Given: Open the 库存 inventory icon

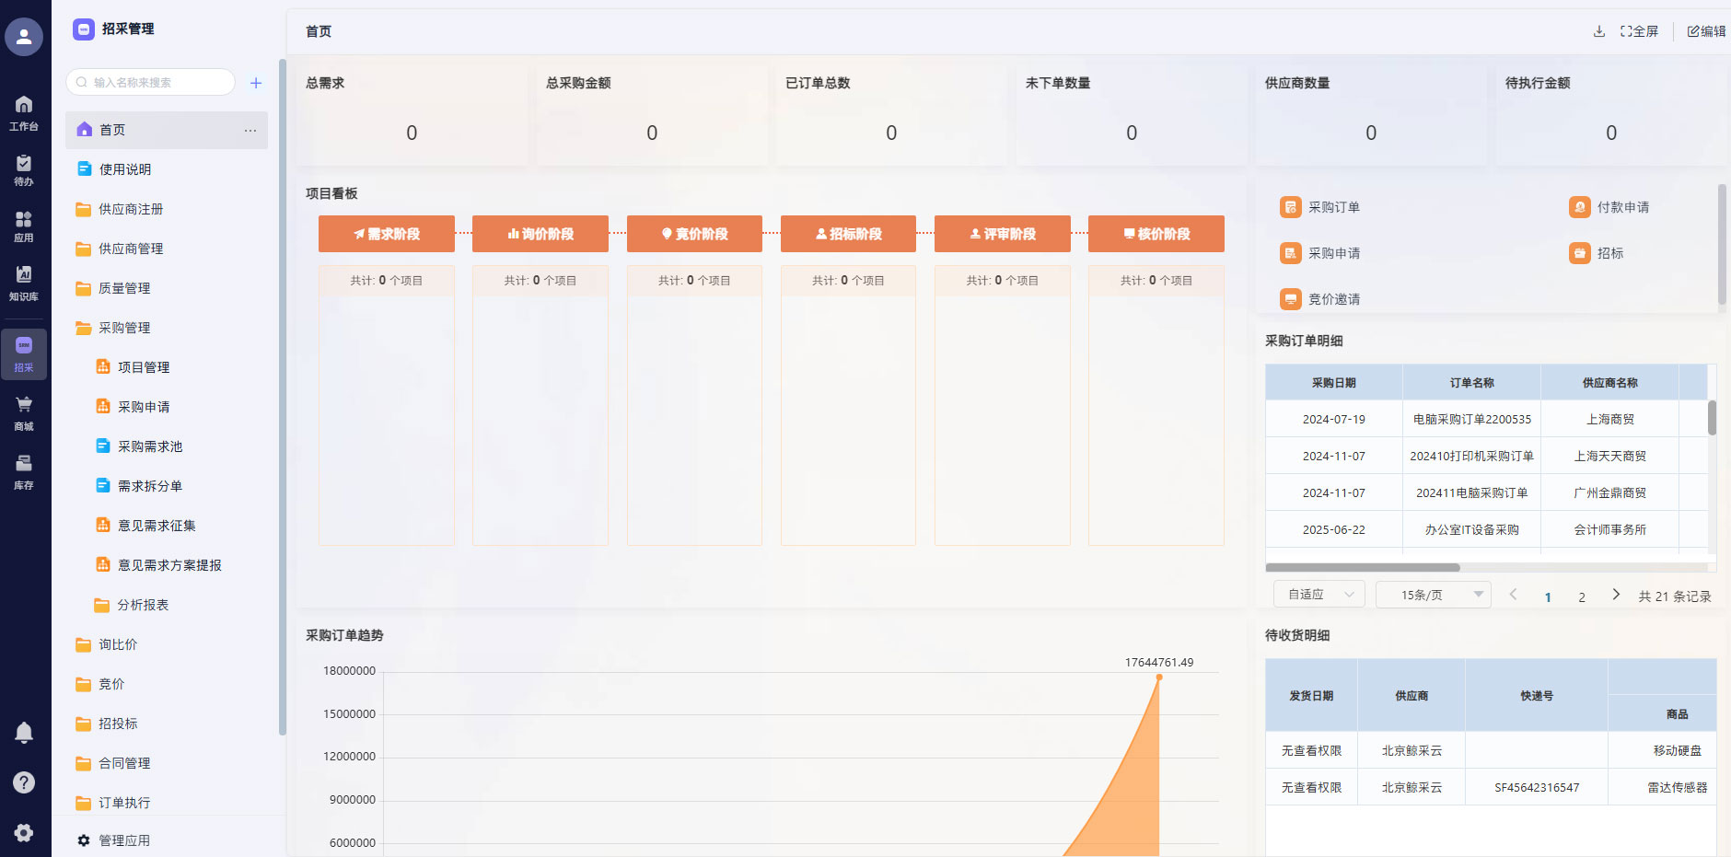Looking at the screenshot, I should (x=24, y=470).
